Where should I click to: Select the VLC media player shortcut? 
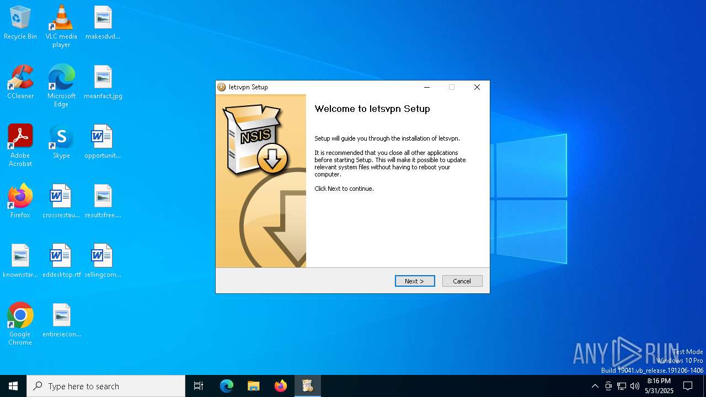point(61,26)
